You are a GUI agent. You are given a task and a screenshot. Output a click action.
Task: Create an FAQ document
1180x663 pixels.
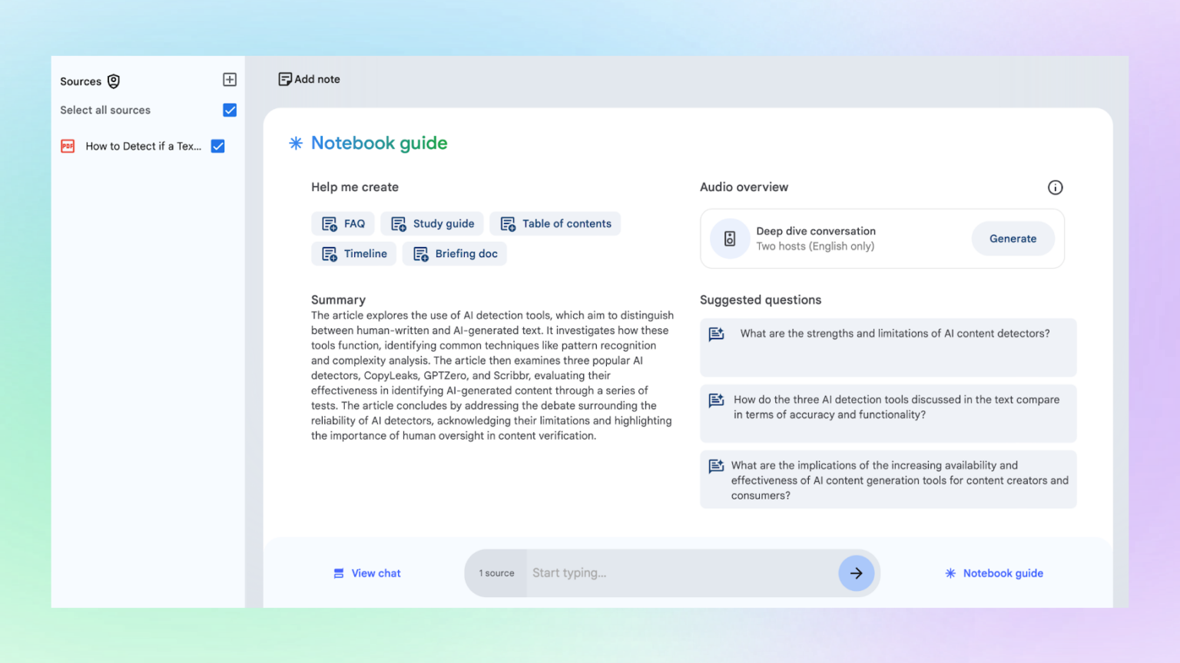[x=343, y=223]
